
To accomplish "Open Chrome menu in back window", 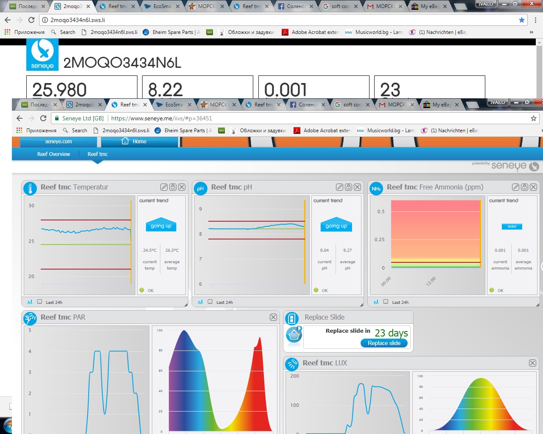I will click(535, 20).
